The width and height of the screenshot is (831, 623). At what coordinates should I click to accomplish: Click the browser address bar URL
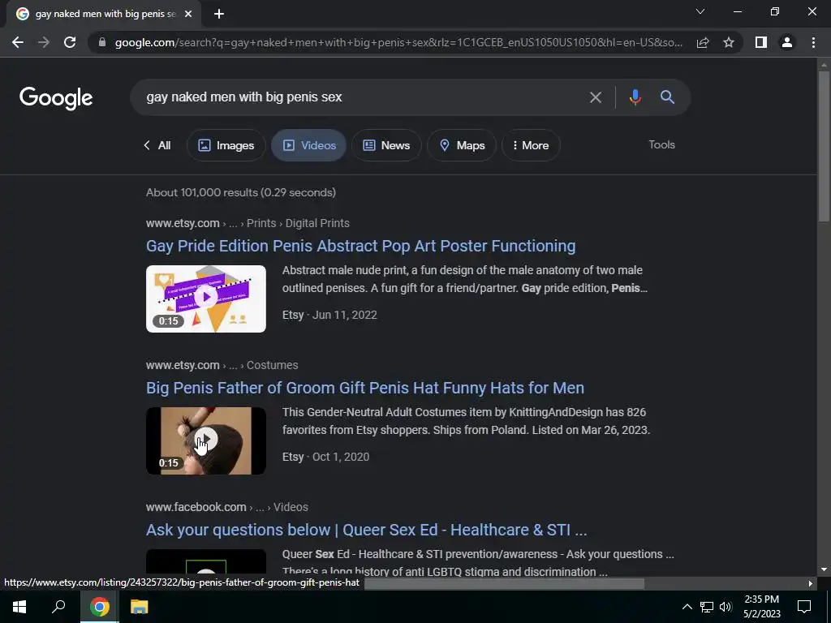pos(398,42)
